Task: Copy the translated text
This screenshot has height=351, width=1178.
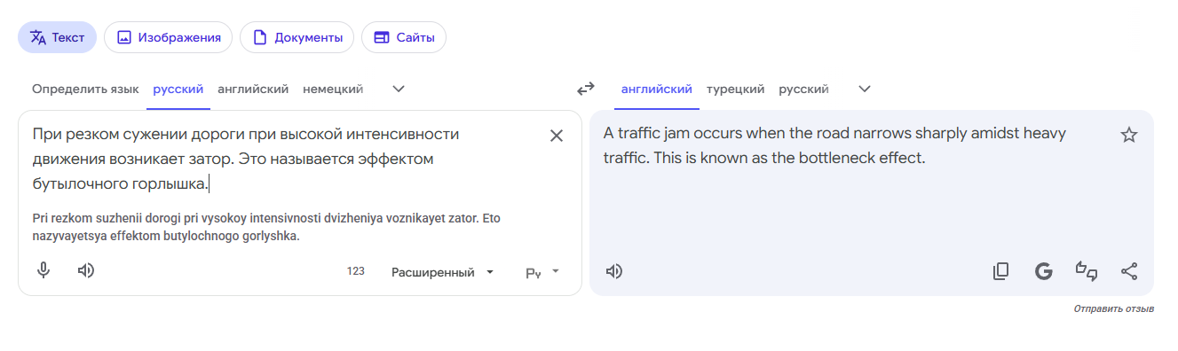Action: [x=1000, y=271]
